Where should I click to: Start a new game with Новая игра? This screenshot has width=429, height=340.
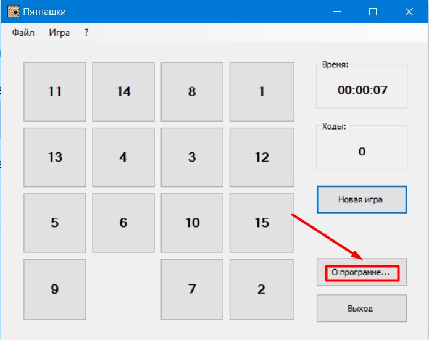361,199
